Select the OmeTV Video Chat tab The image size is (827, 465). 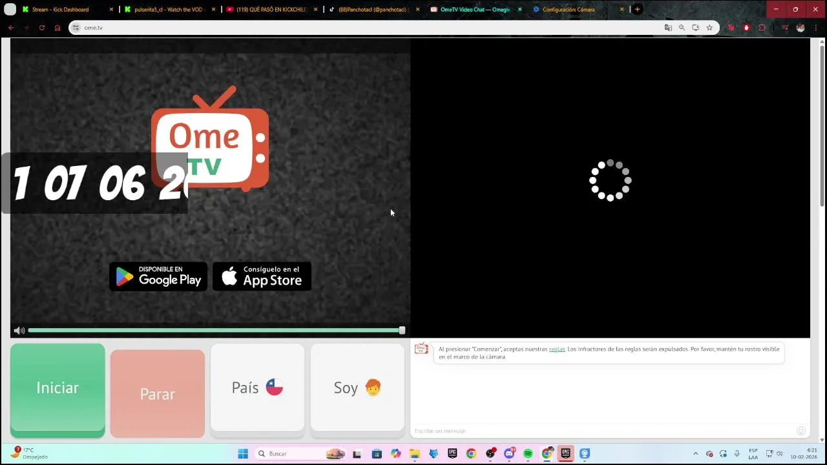coord(475,10)
